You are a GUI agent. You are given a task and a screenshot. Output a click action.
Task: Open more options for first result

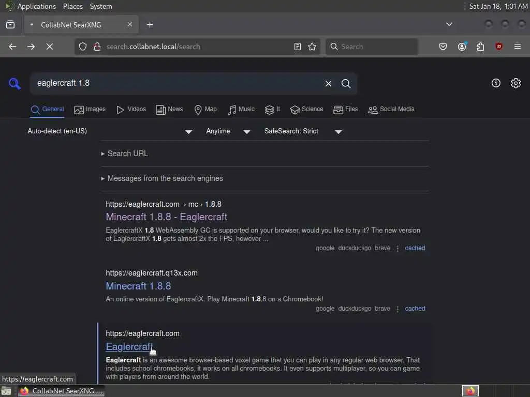[397, 249]
